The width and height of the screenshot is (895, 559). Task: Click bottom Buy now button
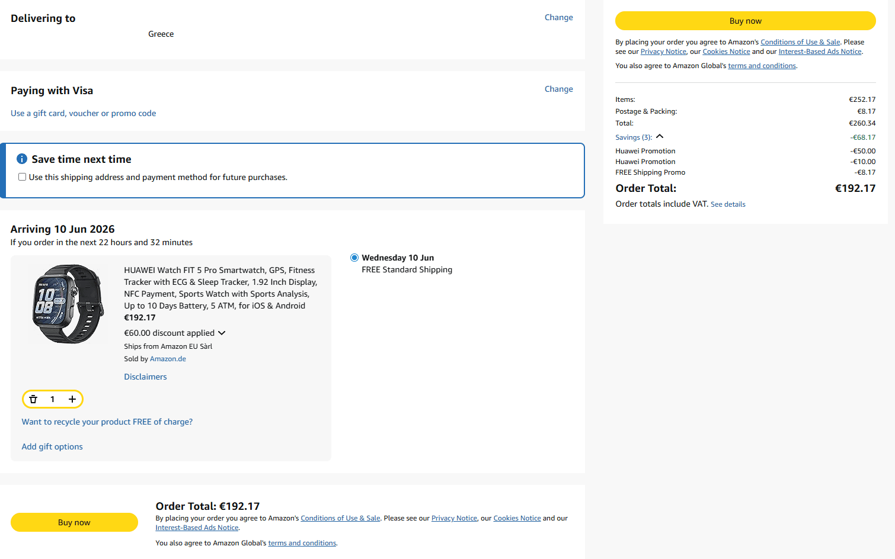tap(74, 522)
